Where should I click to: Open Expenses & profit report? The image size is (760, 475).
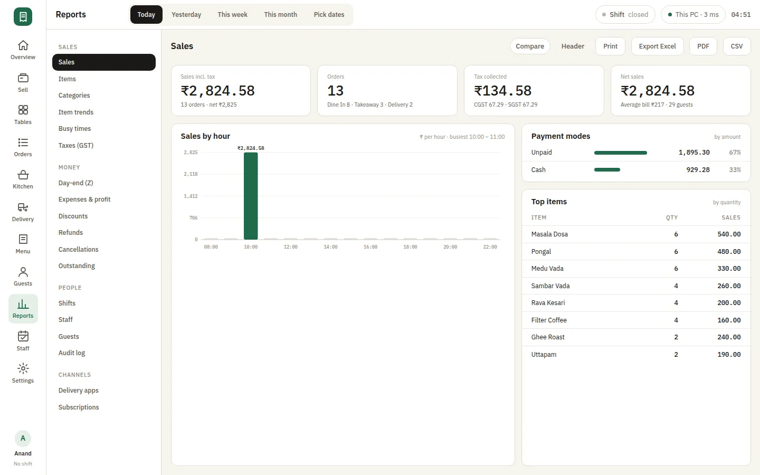104,199
